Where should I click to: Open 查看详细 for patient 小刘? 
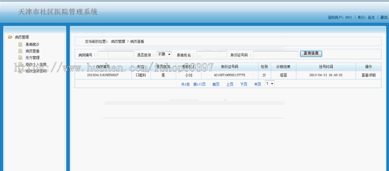[x=368, y=75]
